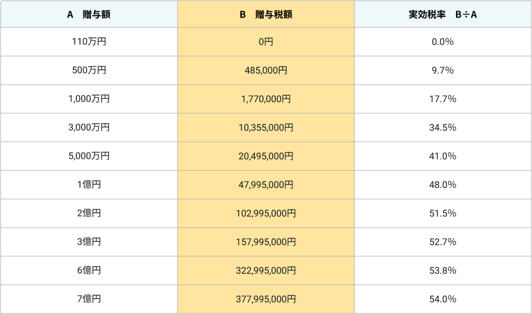This screenshot has height=314, width=532.
Task: Click the 48.0% effective rate cell
Action: 443,184
